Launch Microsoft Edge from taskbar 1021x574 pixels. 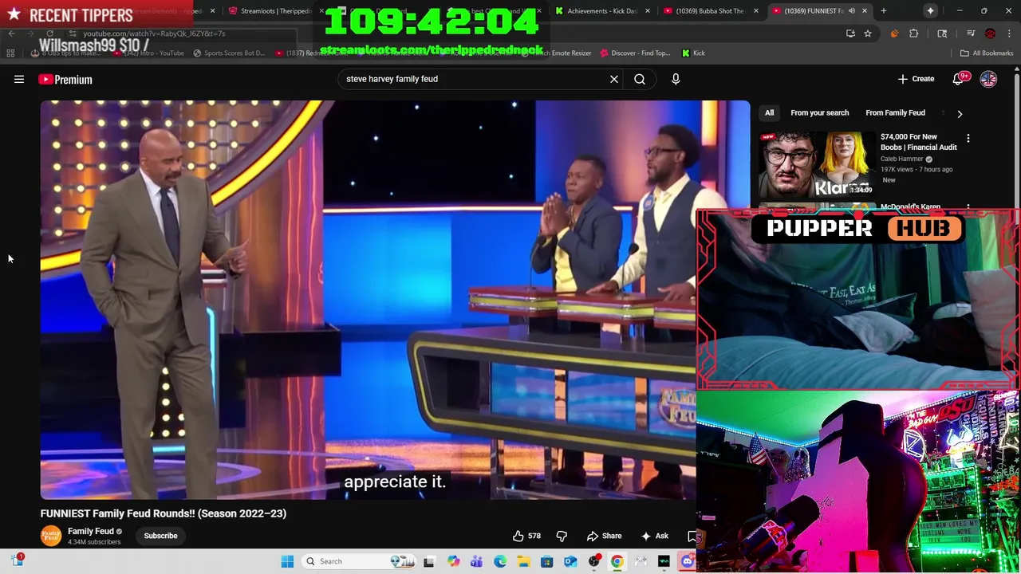click(500, 561)
